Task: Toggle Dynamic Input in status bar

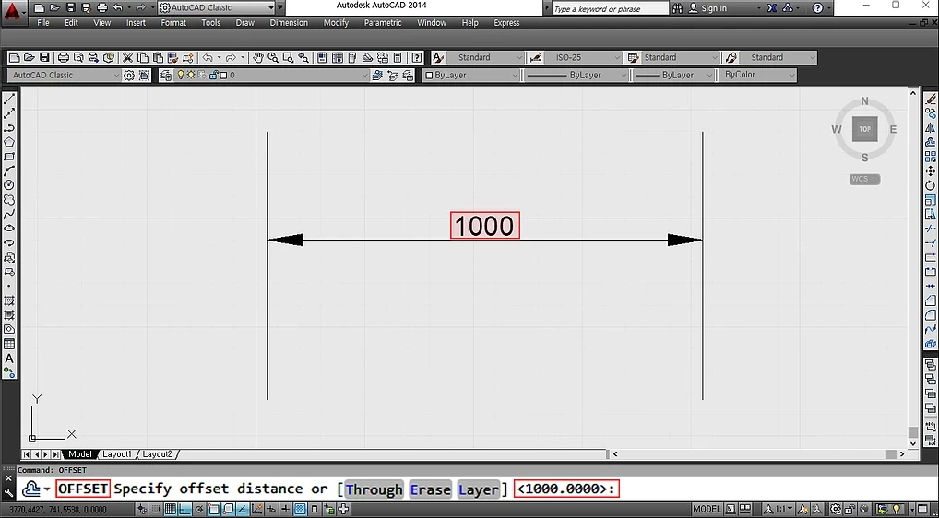Action: [x=270, y=510]
